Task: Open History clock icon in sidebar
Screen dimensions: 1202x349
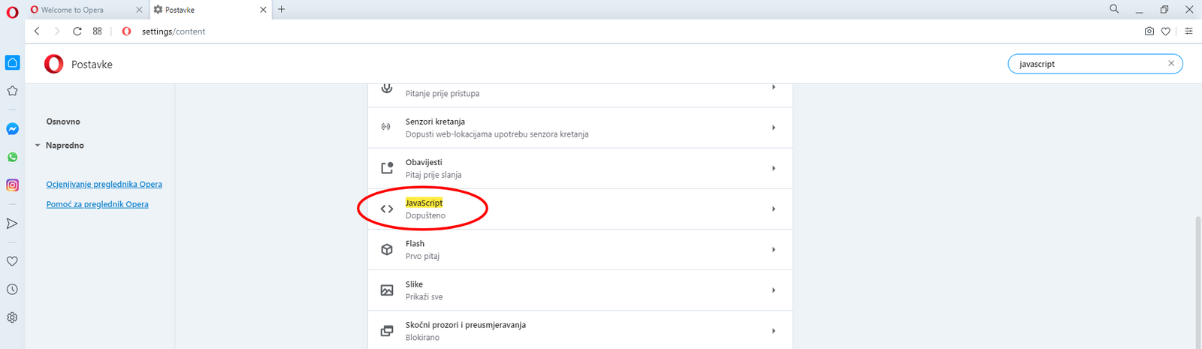Action: pos(12,290)
